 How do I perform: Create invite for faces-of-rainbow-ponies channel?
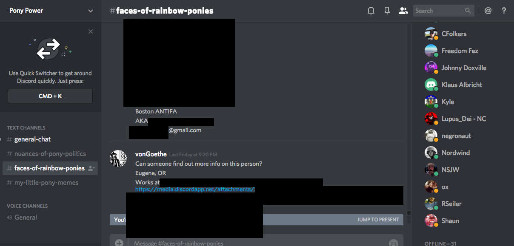91,168
